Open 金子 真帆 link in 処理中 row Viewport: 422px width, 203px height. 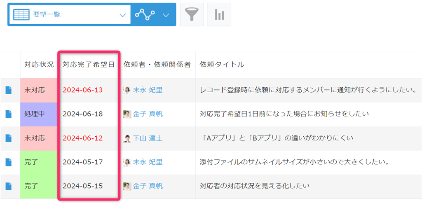pyautogui.click(x=148, y=114)
